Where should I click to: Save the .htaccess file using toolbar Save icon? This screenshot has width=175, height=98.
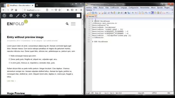tap(93, 13)
